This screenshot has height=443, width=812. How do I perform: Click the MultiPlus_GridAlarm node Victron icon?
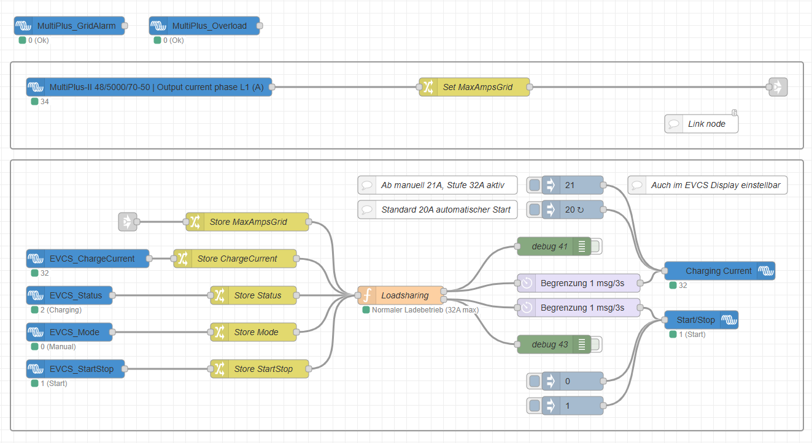(x=23, y=26)
